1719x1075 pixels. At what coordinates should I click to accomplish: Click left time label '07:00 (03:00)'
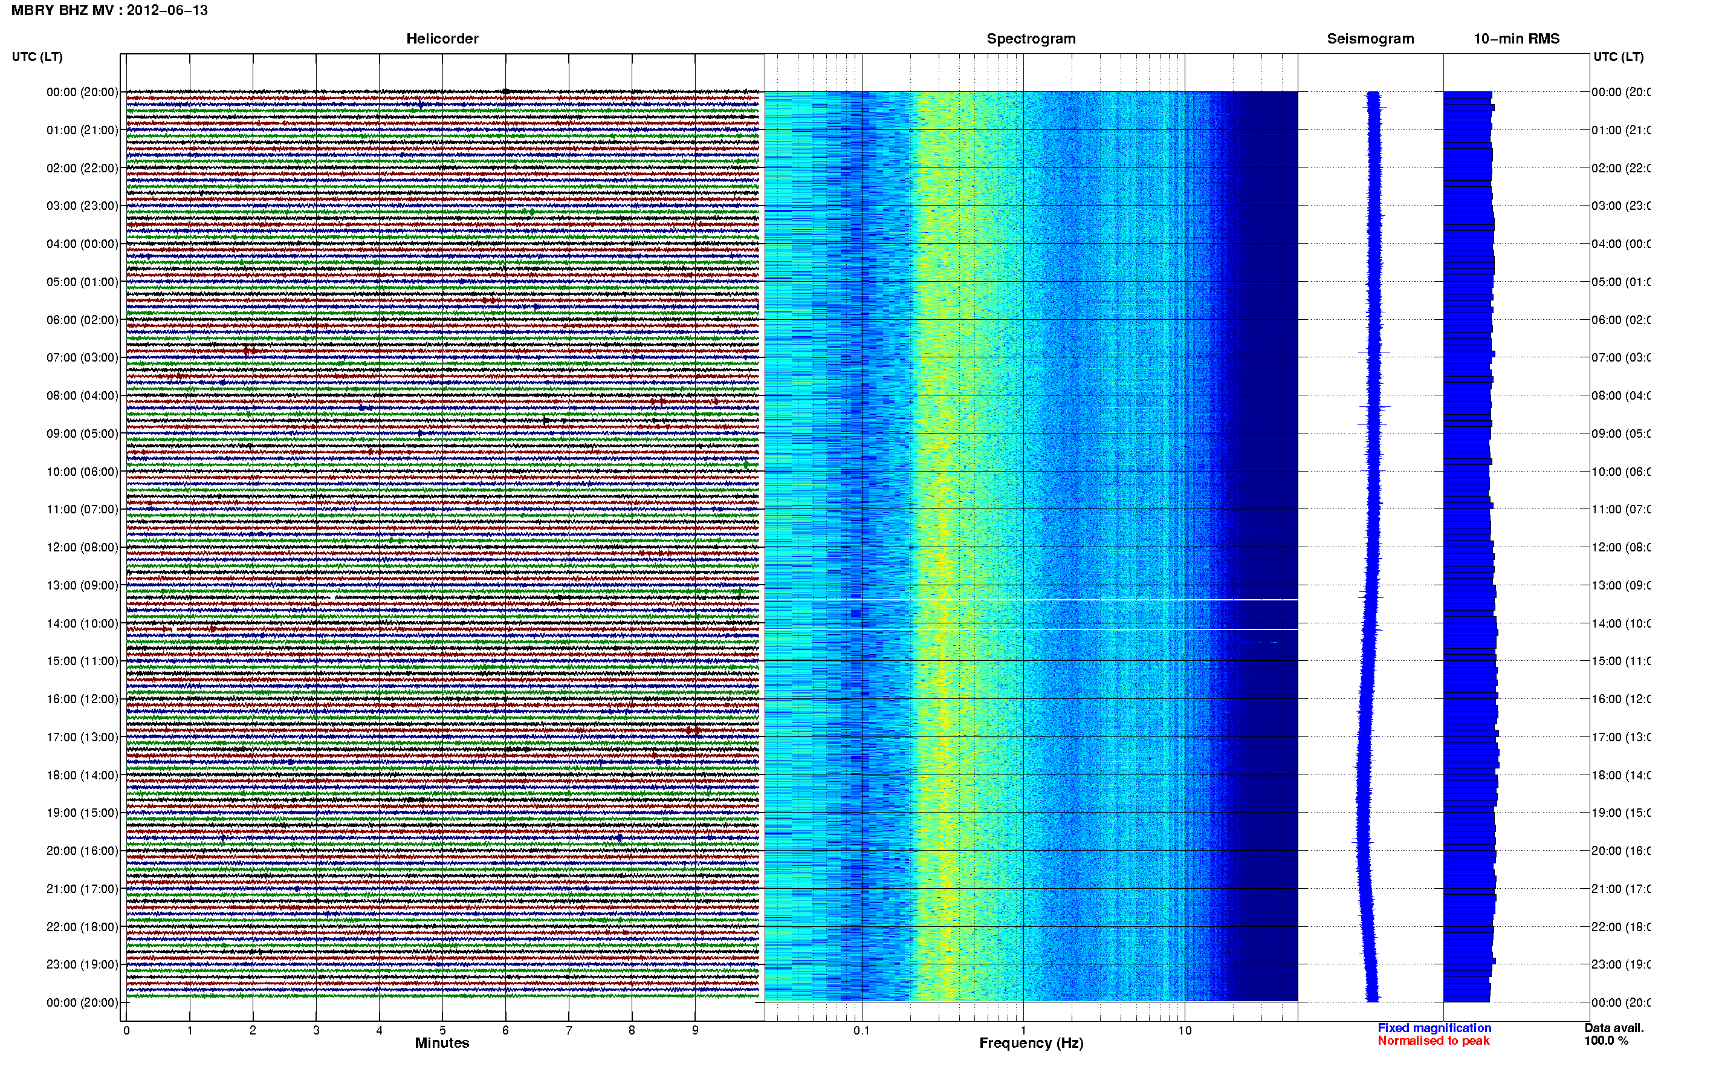[x=82, y=357]
